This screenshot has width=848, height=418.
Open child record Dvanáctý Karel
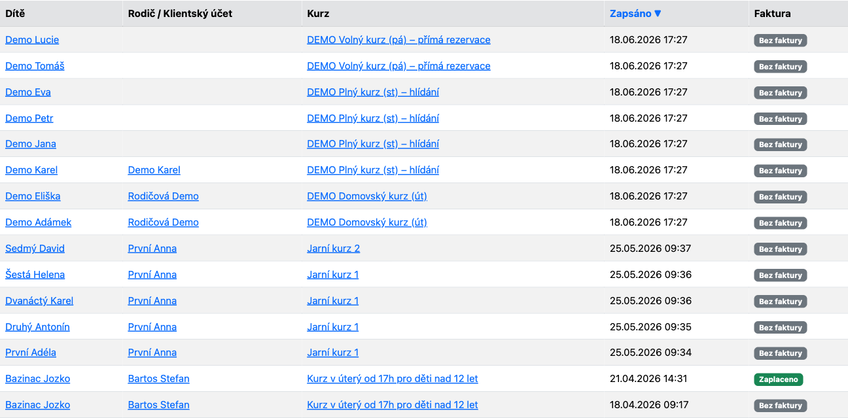point(39,301)
